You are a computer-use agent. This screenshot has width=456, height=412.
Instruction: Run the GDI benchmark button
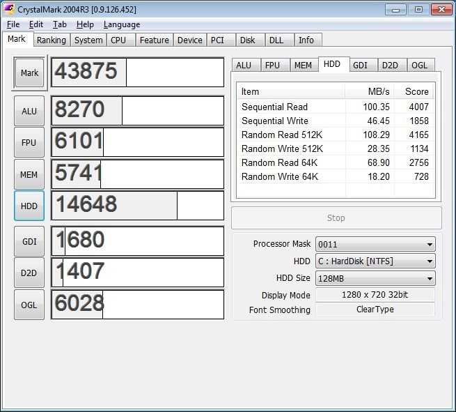click(x=29, y=241)
